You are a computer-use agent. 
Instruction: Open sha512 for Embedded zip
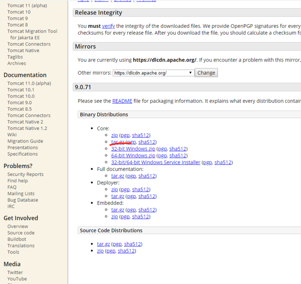coord(141,216)
